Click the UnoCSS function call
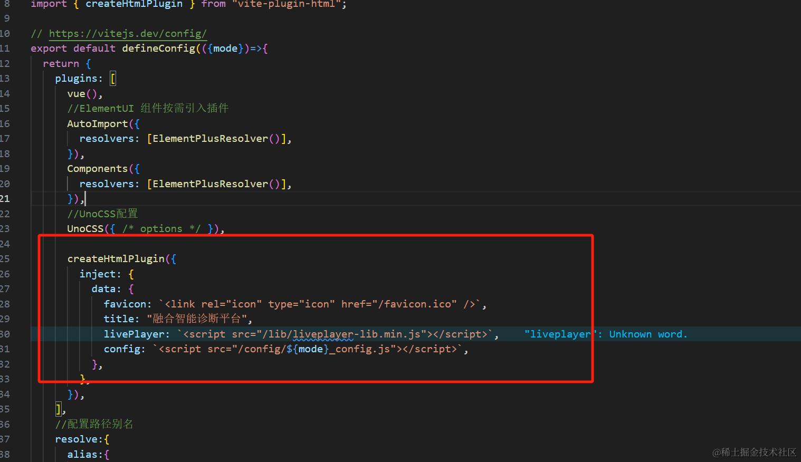This screenshot has height=462, width=801. click(85, 229)
